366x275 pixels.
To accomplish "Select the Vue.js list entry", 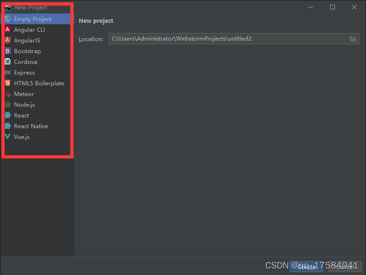I will (x=37, y=137).
